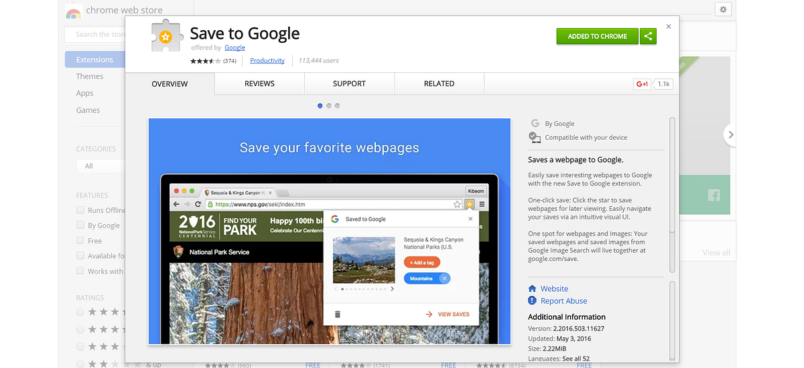Select Games in the sidebar
This screenshot has height=368, width=804.
point(88,110)
